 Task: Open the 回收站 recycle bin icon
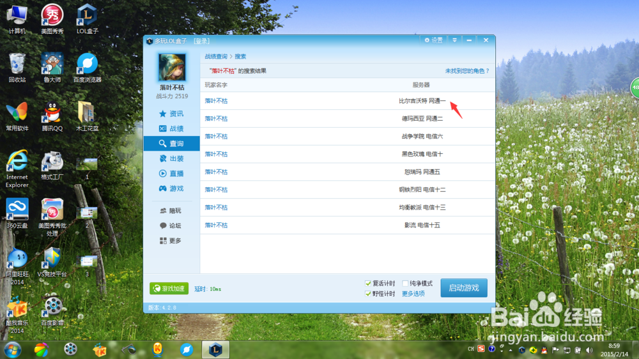click(17, 67)
